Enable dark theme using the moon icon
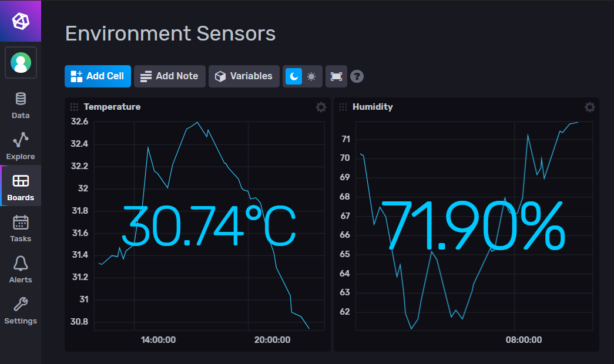The image size is (614, 364). (294, 76)
